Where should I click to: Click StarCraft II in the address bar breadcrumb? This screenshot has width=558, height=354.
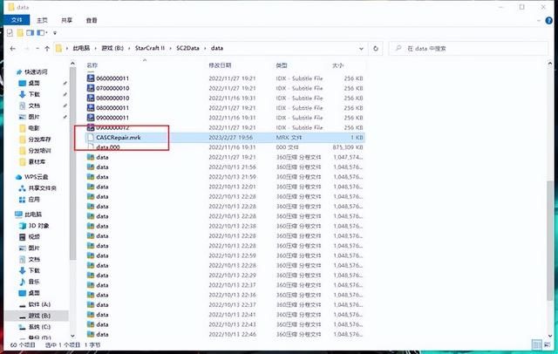coord(150,48)
